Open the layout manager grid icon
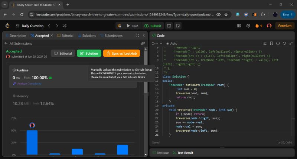This screenshot has width=297, height=159. pos(239,26)
